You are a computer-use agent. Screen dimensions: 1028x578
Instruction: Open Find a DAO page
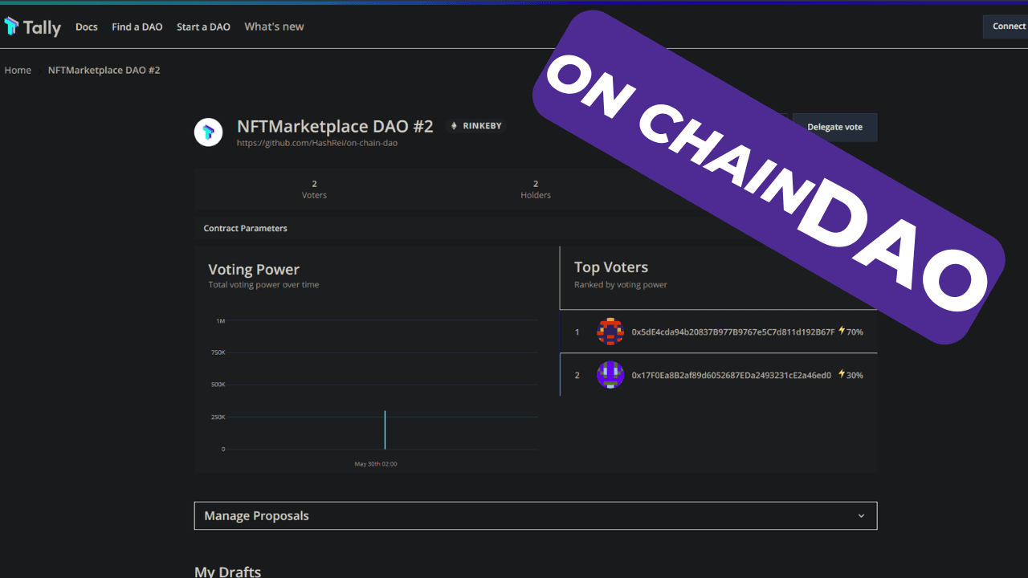pos(137,26)
